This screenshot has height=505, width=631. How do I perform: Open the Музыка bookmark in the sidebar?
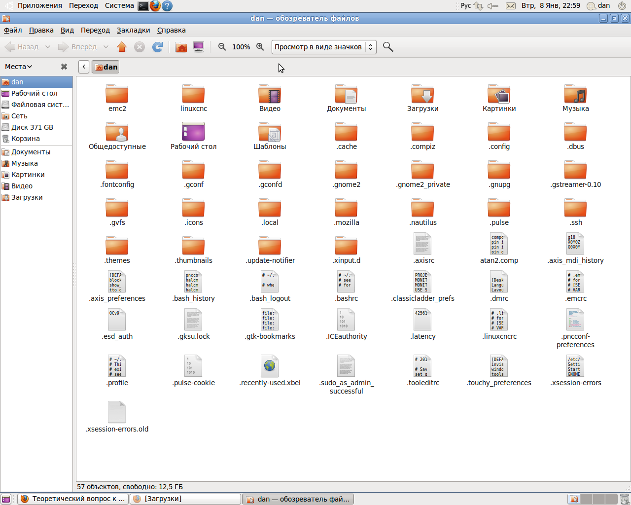(36, 163)
